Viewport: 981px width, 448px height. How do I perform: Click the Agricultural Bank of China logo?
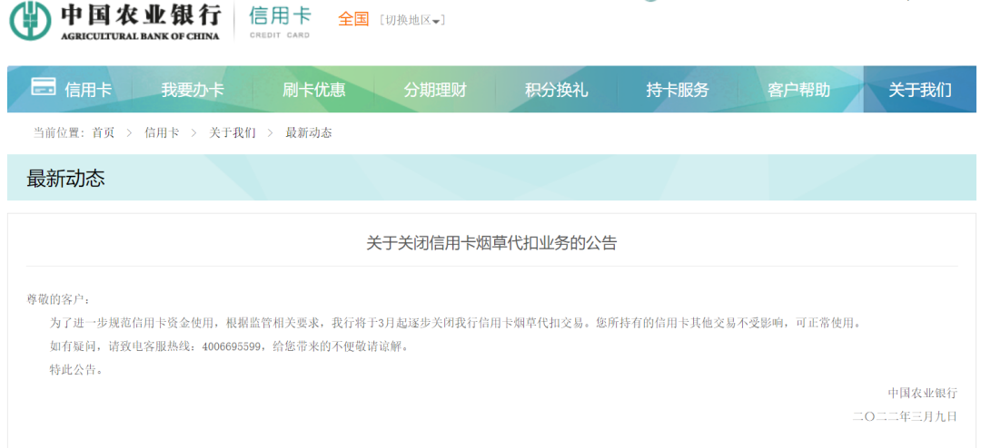[115, 20]
